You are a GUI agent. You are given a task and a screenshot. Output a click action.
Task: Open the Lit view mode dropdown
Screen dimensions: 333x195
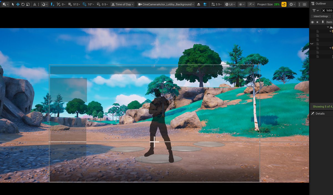[230, 4]
